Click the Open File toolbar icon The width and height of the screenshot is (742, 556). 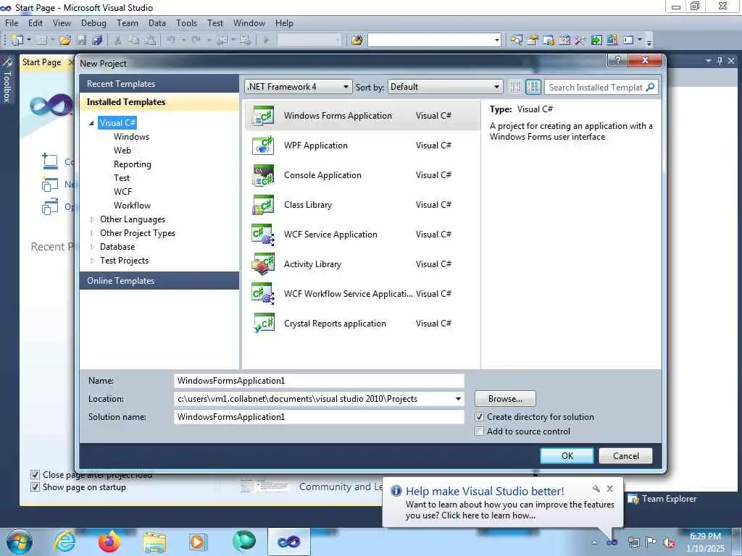point(65,41)
